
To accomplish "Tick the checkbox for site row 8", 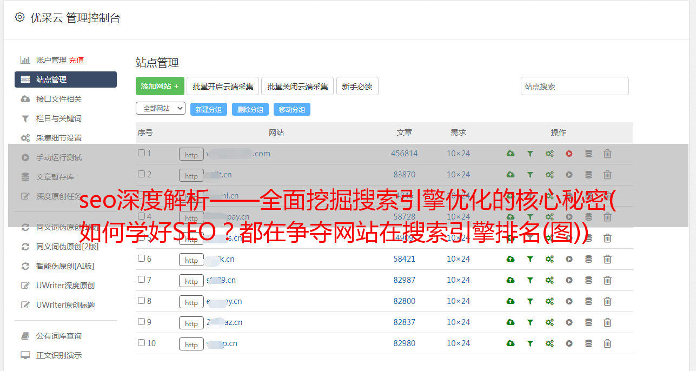I will point(141,301).
